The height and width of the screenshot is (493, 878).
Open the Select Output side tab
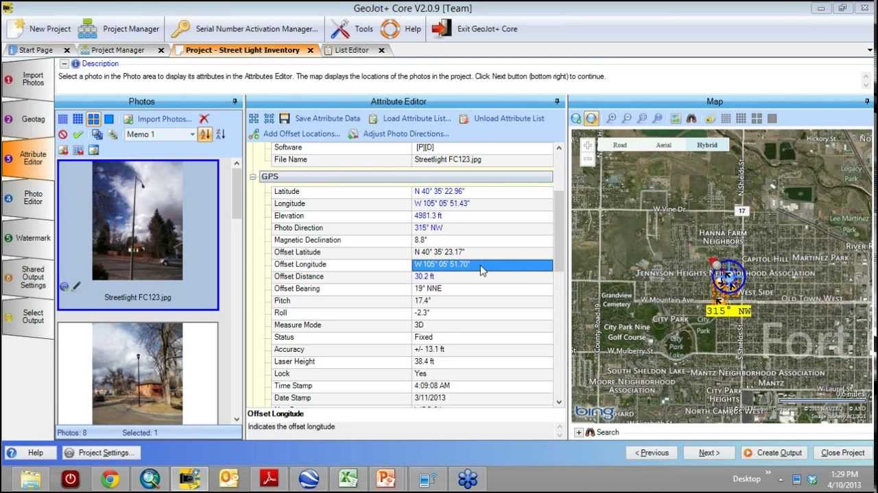[28, 317]
